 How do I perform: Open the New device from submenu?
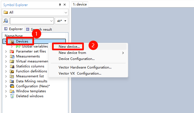(73, 53)
